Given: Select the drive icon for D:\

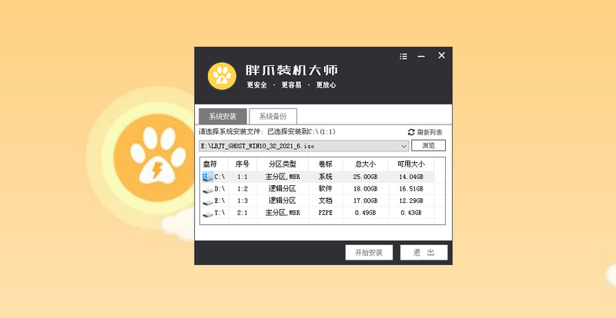Looking at the screenshot, I should [x=207, y=190].
